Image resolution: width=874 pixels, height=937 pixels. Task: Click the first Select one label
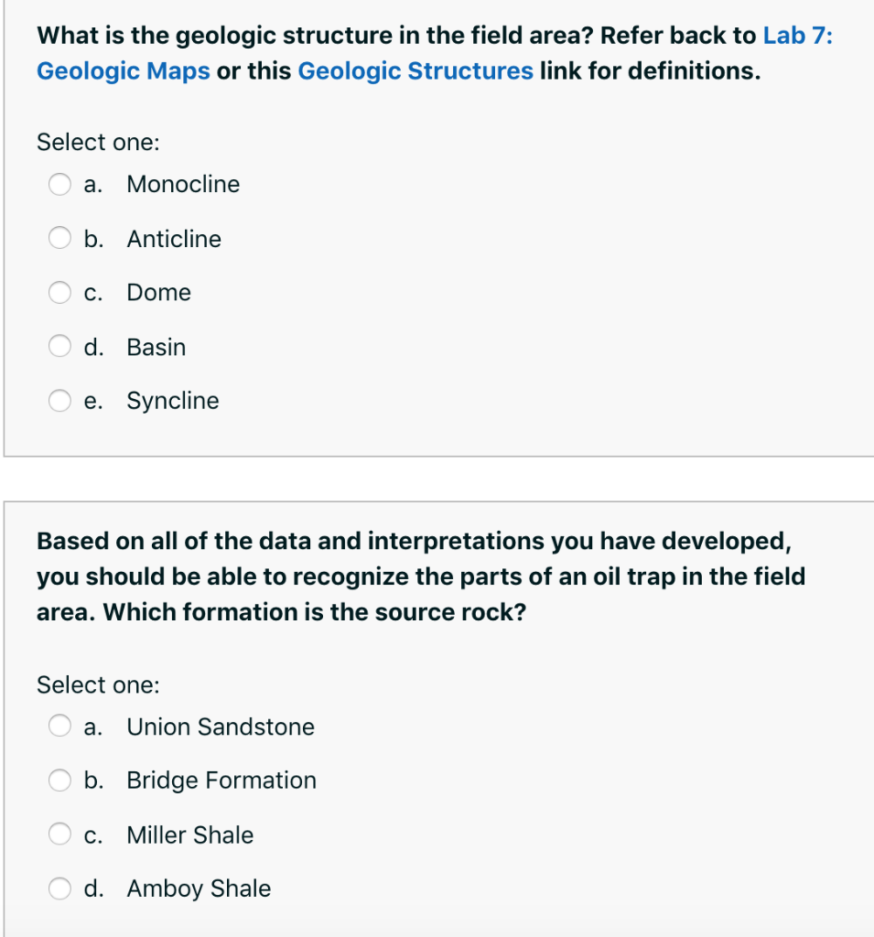tap(98, 142)
